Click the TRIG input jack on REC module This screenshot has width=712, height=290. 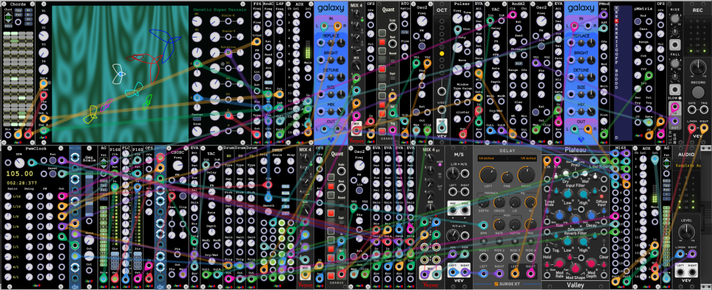[704, 111]
